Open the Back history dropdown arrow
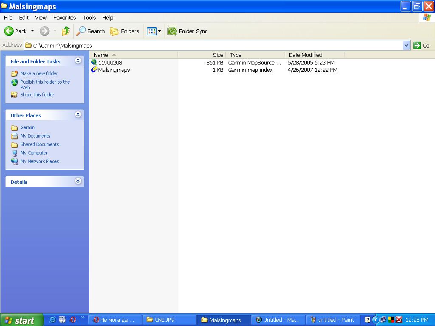Viewport: 435px width, 326px height. [32, 31]
